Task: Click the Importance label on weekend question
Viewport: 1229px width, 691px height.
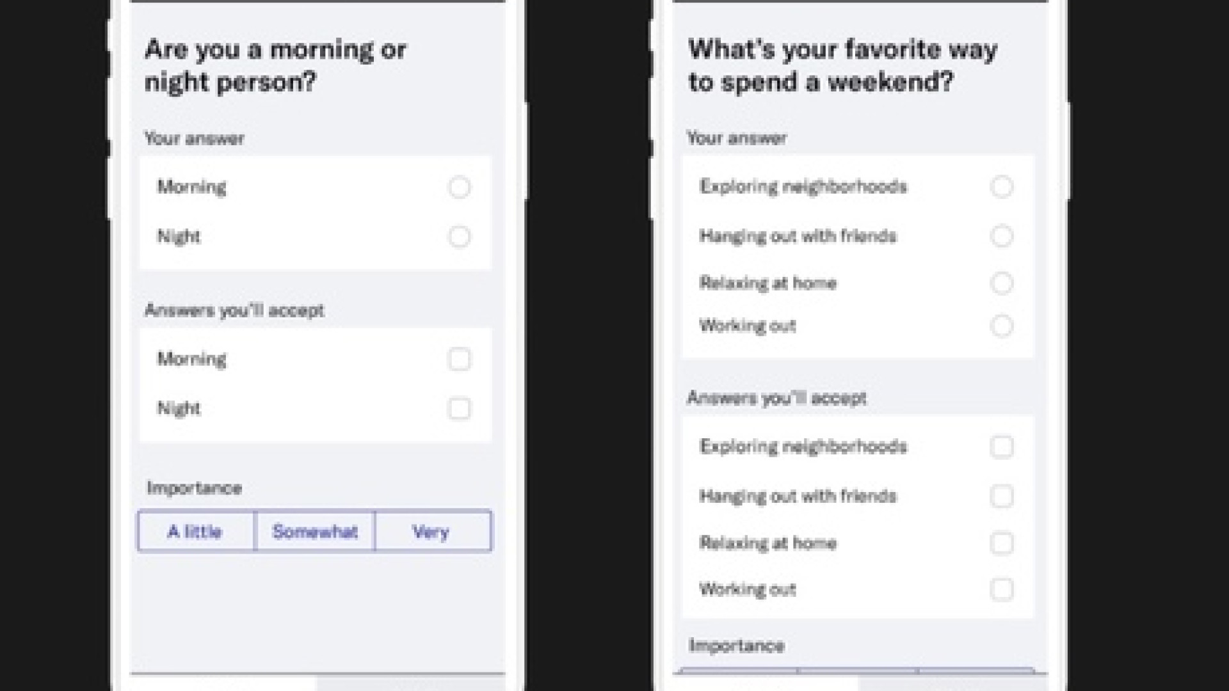Action: pos(737,646)
